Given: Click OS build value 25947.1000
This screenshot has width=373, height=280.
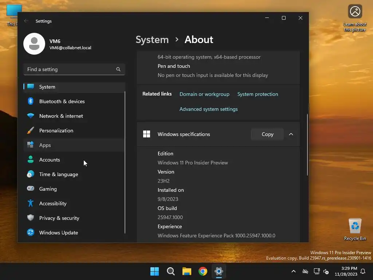Looking at the screenshot, I should (170, 217).
